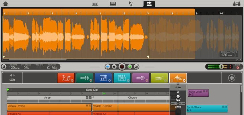Select the Chorus section header

click(132, 97)
